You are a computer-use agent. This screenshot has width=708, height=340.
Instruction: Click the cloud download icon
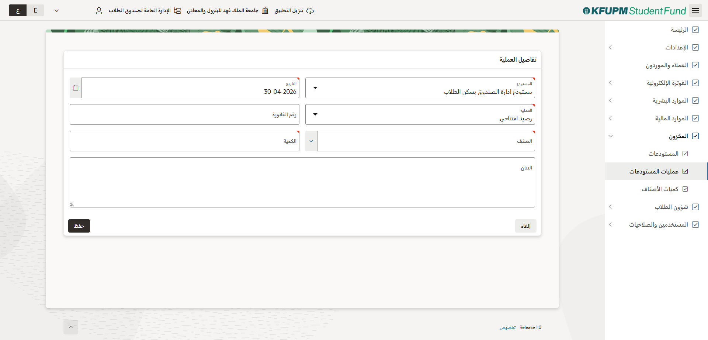click(x=310, y=11)
